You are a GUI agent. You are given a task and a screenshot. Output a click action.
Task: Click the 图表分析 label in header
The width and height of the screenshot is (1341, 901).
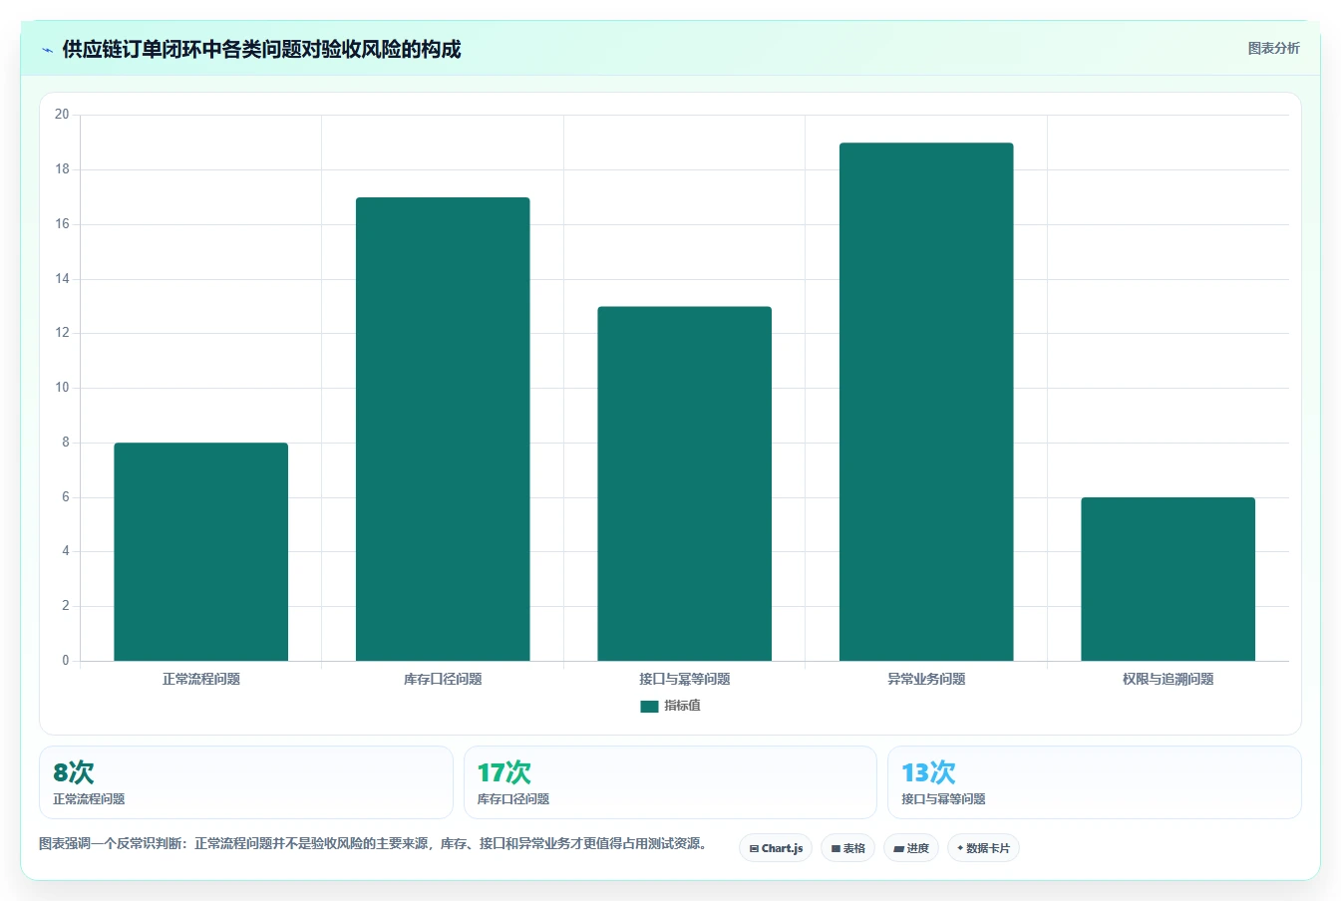(1273, 48)
